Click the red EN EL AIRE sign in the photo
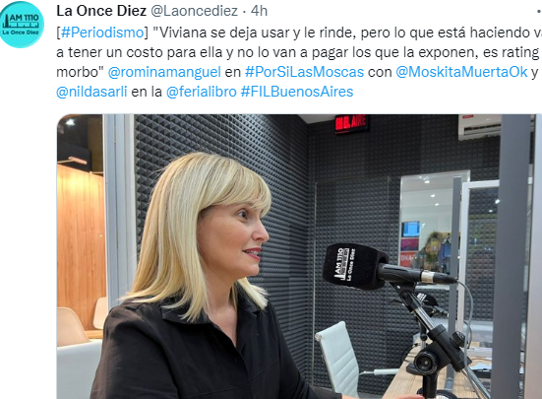 (x=351, y=124)
